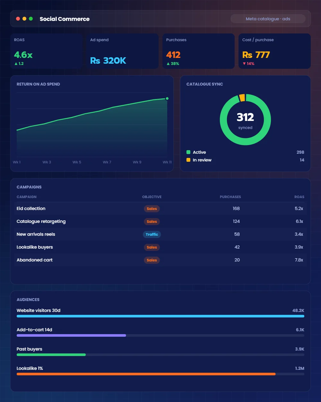Click the green endpoint marker on ROAS chart

coord(167,98)
